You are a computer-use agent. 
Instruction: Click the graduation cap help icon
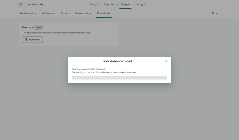pos(213,13)
